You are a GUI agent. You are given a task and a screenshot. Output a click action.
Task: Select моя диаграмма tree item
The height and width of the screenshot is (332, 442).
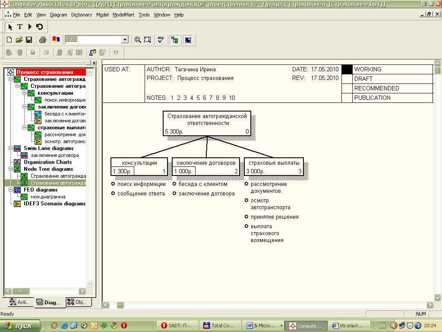tap(48, 197)
